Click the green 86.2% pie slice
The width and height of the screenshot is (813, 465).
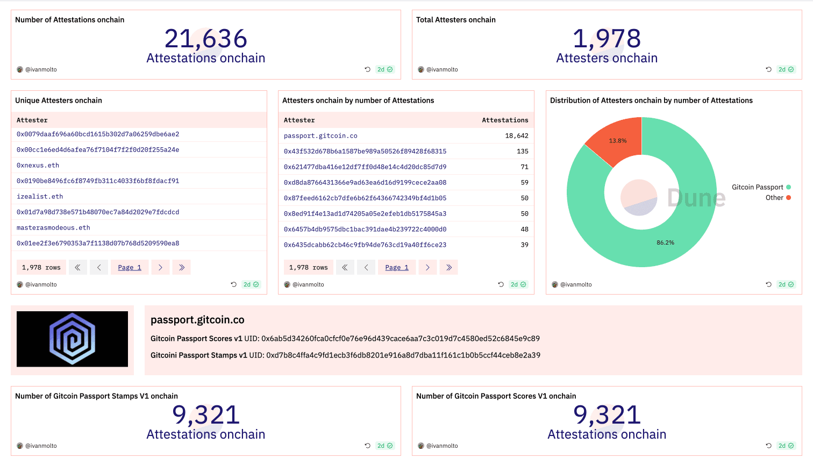[x=665, y=243]
